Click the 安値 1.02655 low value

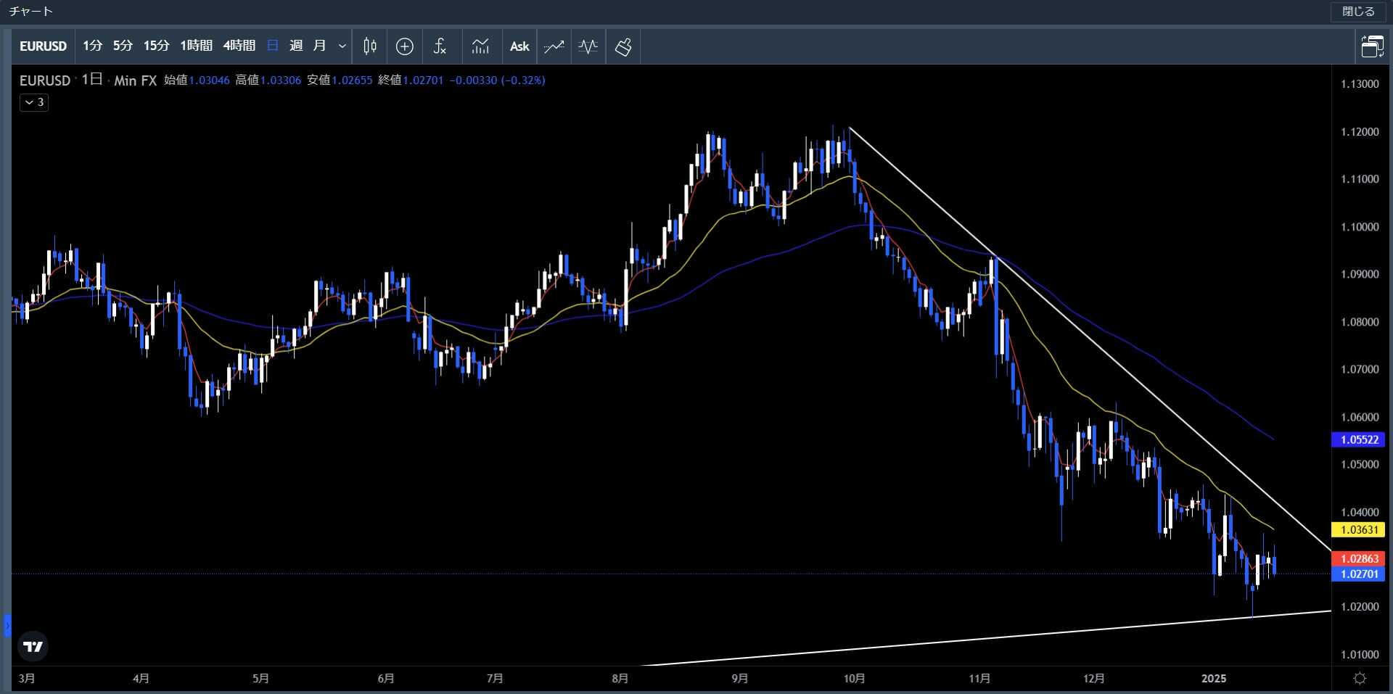(x=340, y=80)
